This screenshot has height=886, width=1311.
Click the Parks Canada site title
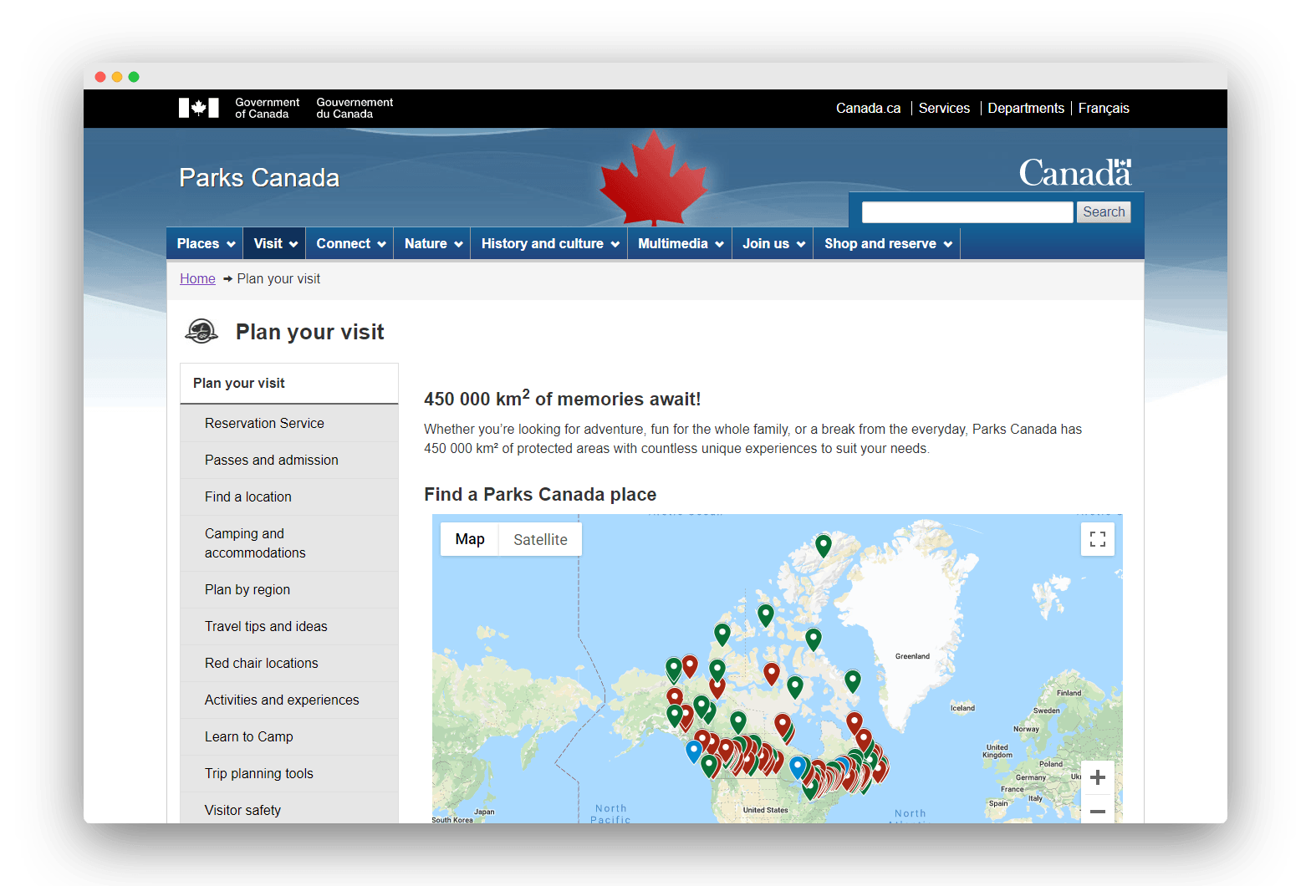259,177
